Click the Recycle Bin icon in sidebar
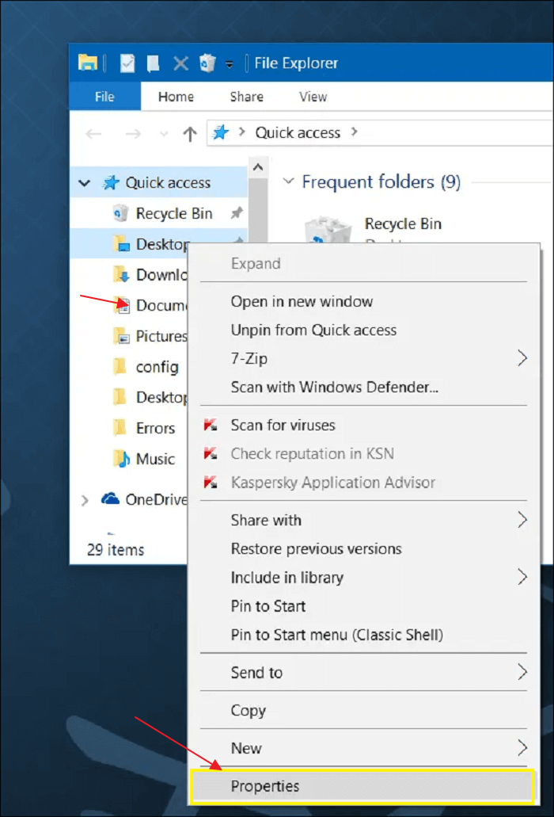 click(x=121, y=213)
